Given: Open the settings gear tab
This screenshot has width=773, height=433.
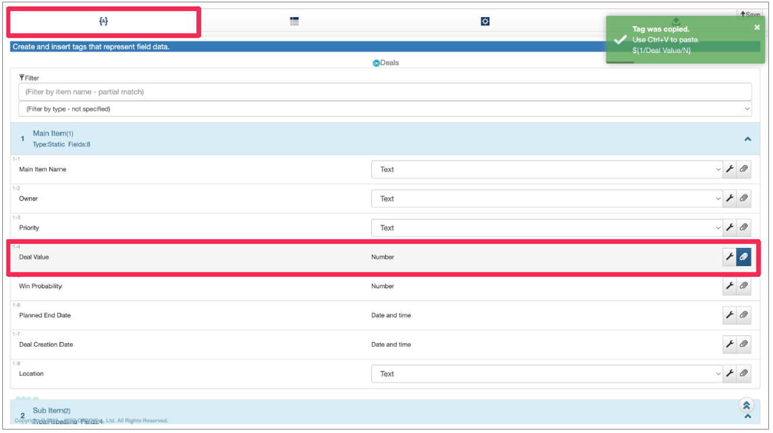Looking at the screenshot, I should [485, 22].
